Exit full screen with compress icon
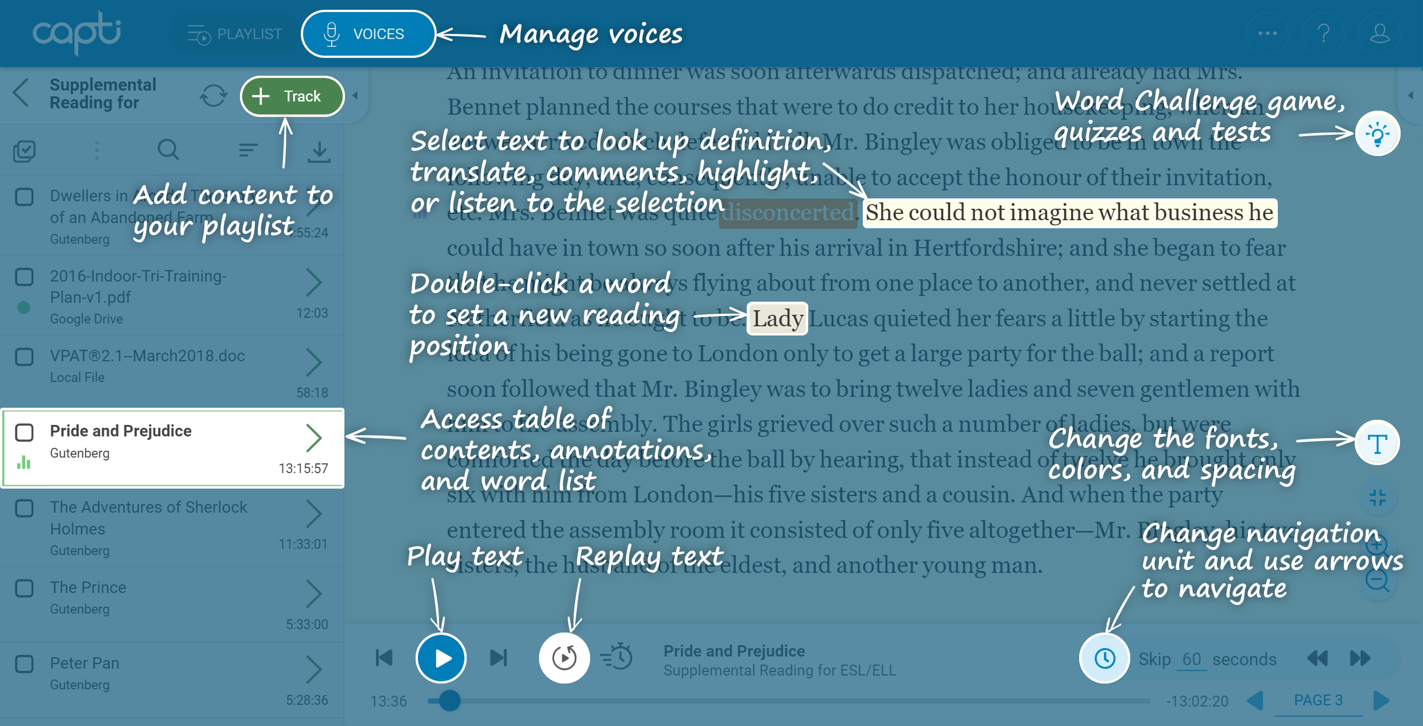 [1378, 497]
